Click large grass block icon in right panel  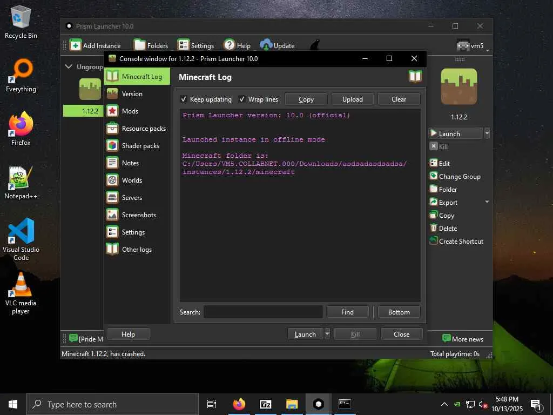[x=459, y=86]
